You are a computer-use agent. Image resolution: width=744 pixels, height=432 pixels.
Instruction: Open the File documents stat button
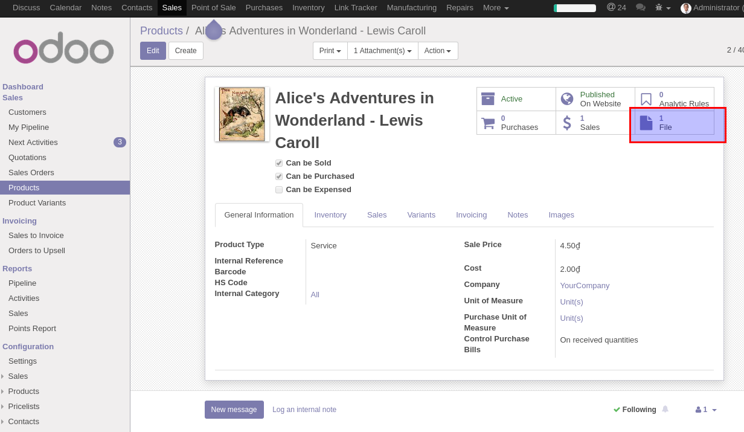coord(675,123)
